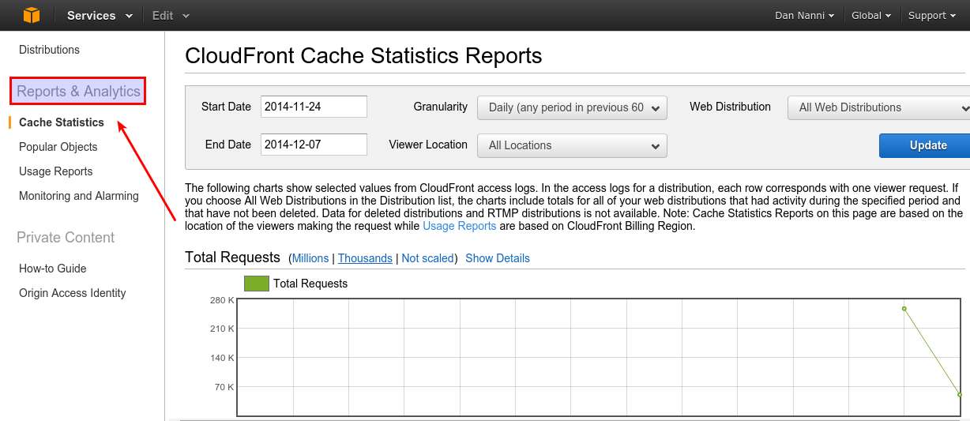Open the Global region dropdown
Image resolution: width=970 pixels, height=421 pixels.
pos(871,15)
